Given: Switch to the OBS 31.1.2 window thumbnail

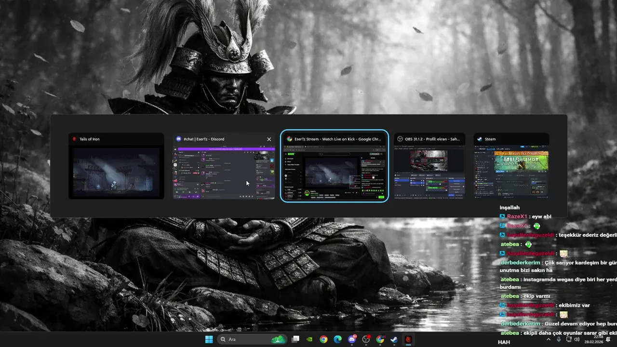Looking at the screenshot, I should [x=429, y=166].
